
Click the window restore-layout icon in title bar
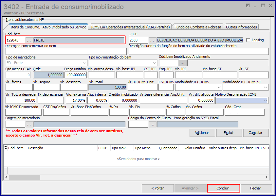click(x=248, y=6)
